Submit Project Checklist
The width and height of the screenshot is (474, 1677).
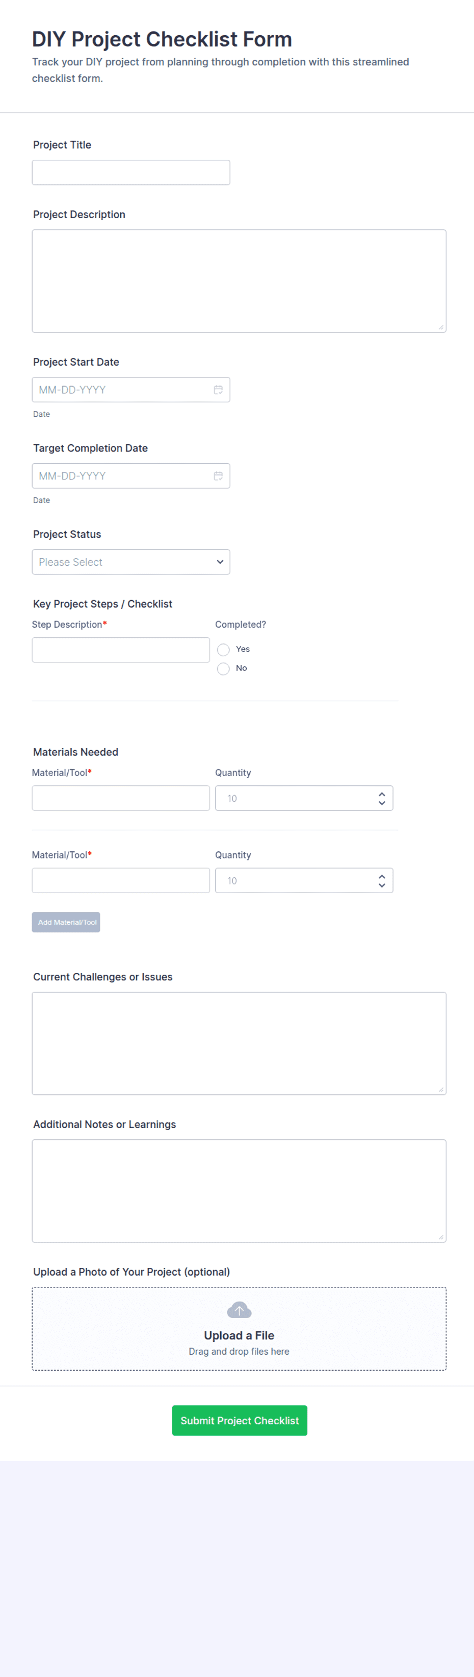pos(240,1421)
